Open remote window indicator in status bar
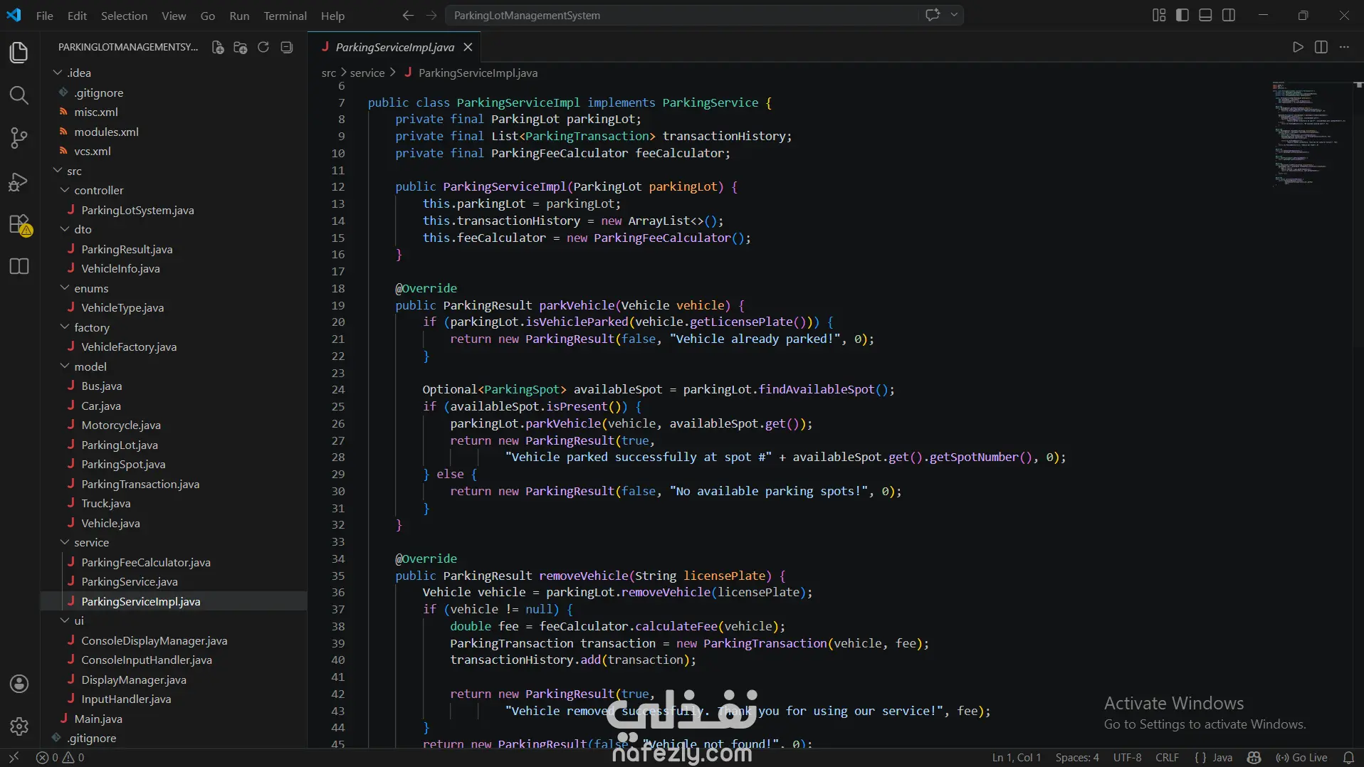Viewport: 1364px width, 767px height. pos(14,758)
